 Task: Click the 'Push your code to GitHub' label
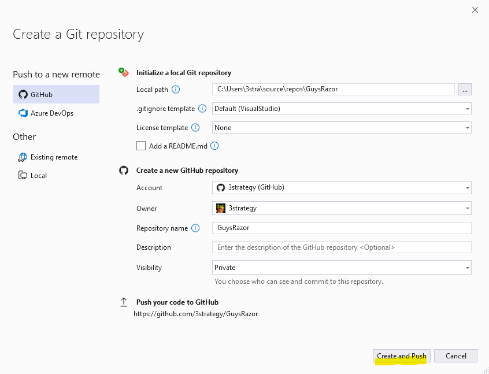177,302
